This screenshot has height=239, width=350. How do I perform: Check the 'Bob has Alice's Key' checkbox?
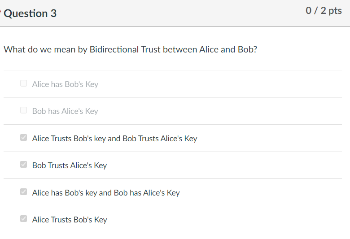pyautogui.click(x=24, y=110)
